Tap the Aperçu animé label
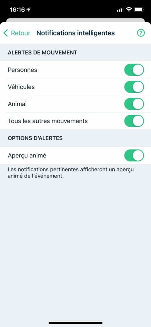151x327 pixels. 27,156
